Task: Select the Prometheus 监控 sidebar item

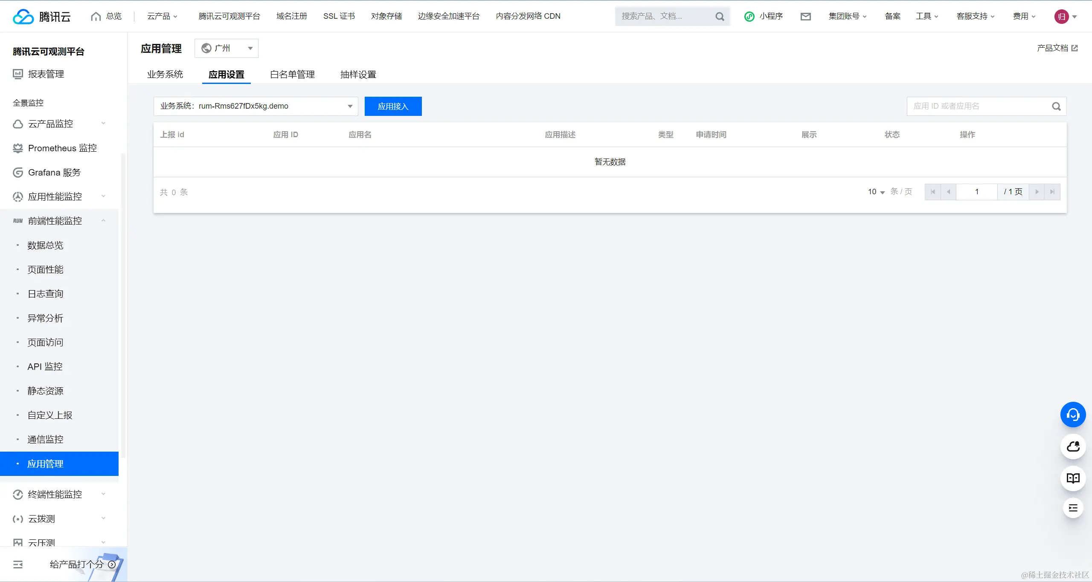Action: click(62, 148)
